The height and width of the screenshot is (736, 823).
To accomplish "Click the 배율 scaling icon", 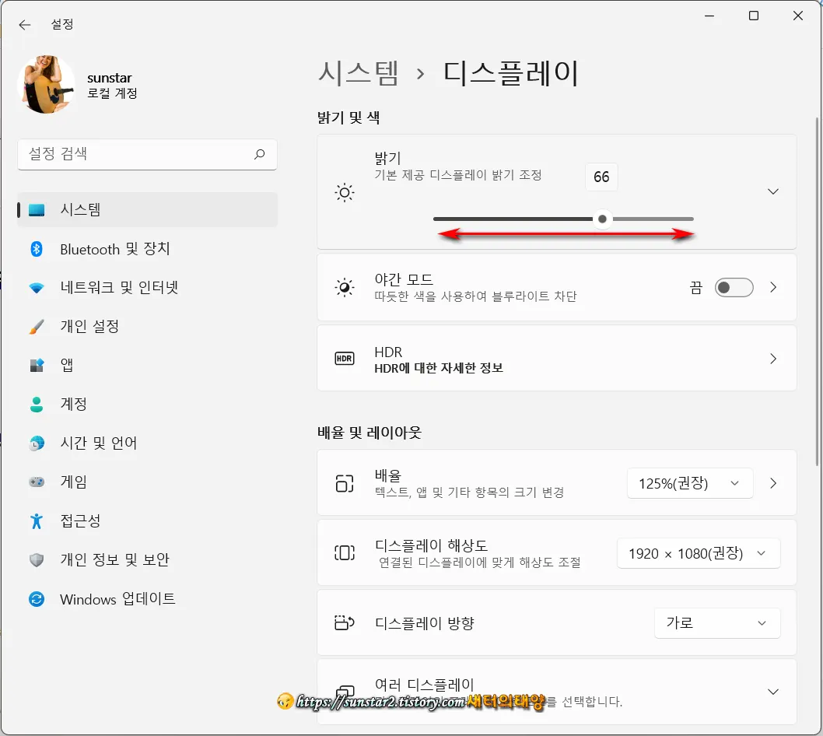I will [345, 482].
